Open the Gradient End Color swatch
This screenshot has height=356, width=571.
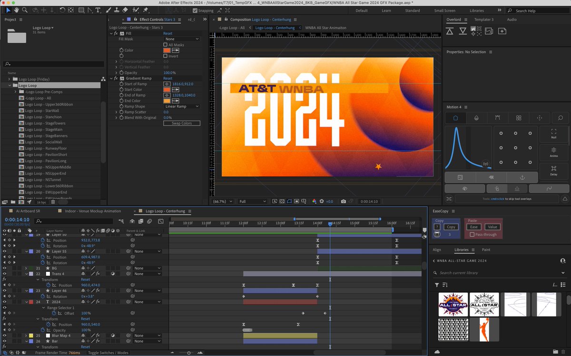coord(167,101)
